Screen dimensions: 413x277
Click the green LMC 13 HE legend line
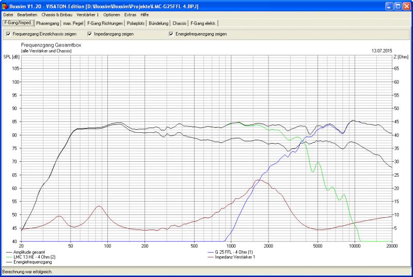11,257
